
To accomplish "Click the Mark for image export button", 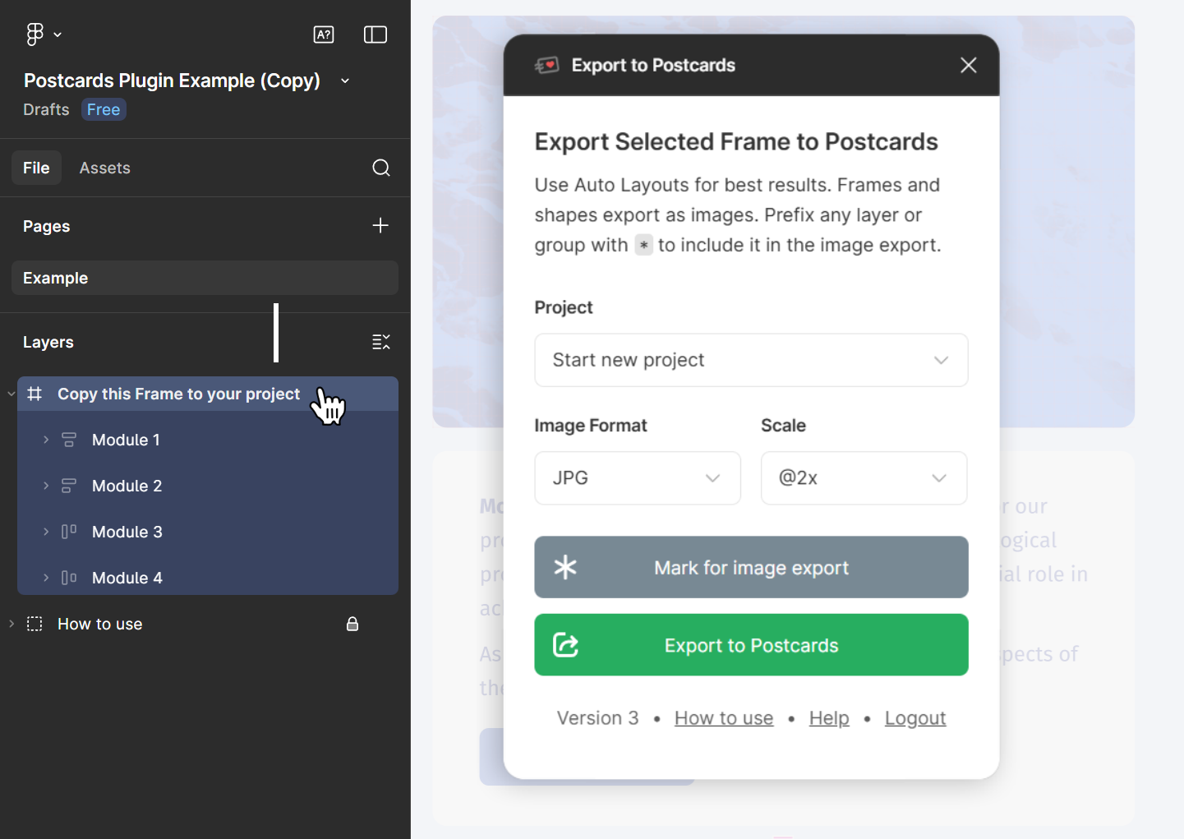I will pyautogui.click(x=751, y=567).
